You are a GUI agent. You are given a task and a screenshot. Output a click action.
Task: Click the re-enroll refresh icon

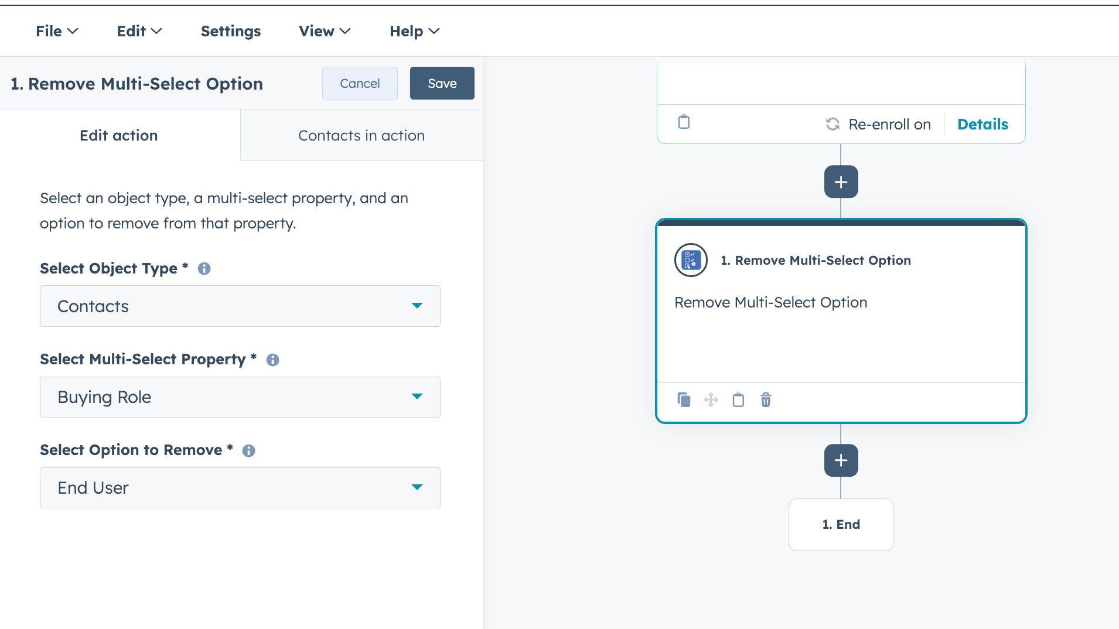pos(833,124)
